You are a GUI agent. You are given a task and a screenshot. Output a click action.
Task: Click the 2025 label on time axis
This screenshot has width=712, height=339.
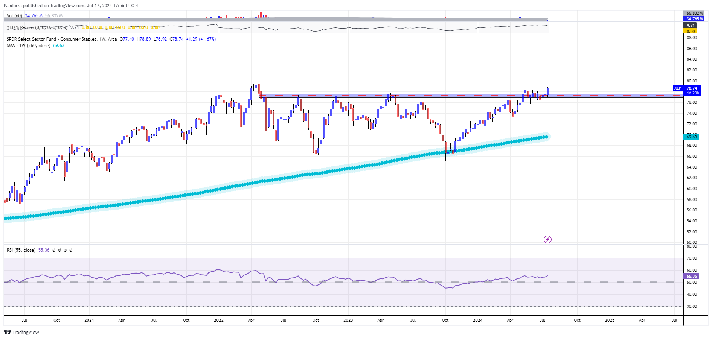pos(610,321)
